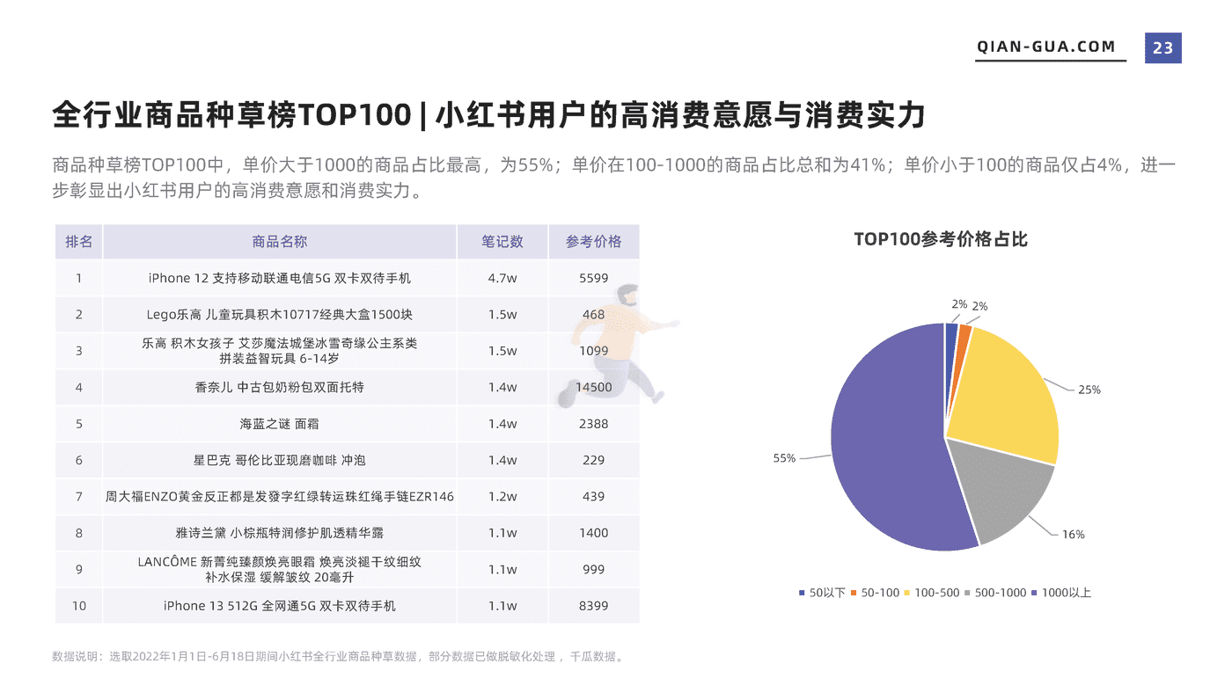Screen dimensions: 1232x693
Task: Select the 香奈儿 中古包 product cell
Action: tap(280, 387)
